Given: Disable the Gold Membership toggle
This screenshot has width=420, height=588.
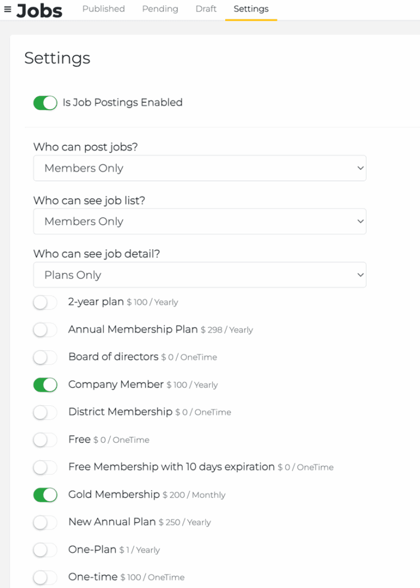Looking at the screenshot, I should pyautogui.click(x=45, y=495).
